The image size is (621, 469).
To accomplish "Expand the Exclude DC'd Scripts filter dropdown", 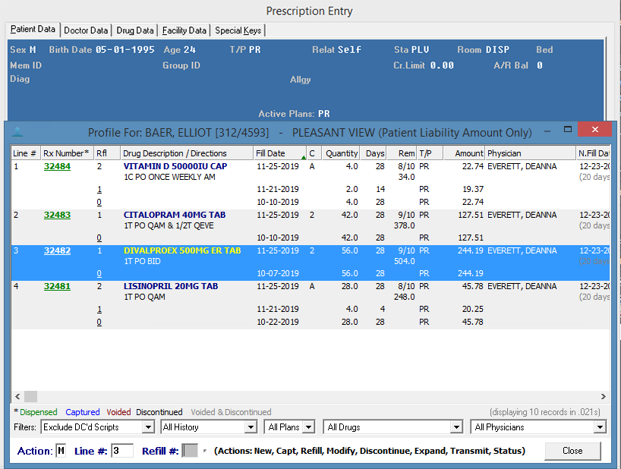I will (147, 427).
